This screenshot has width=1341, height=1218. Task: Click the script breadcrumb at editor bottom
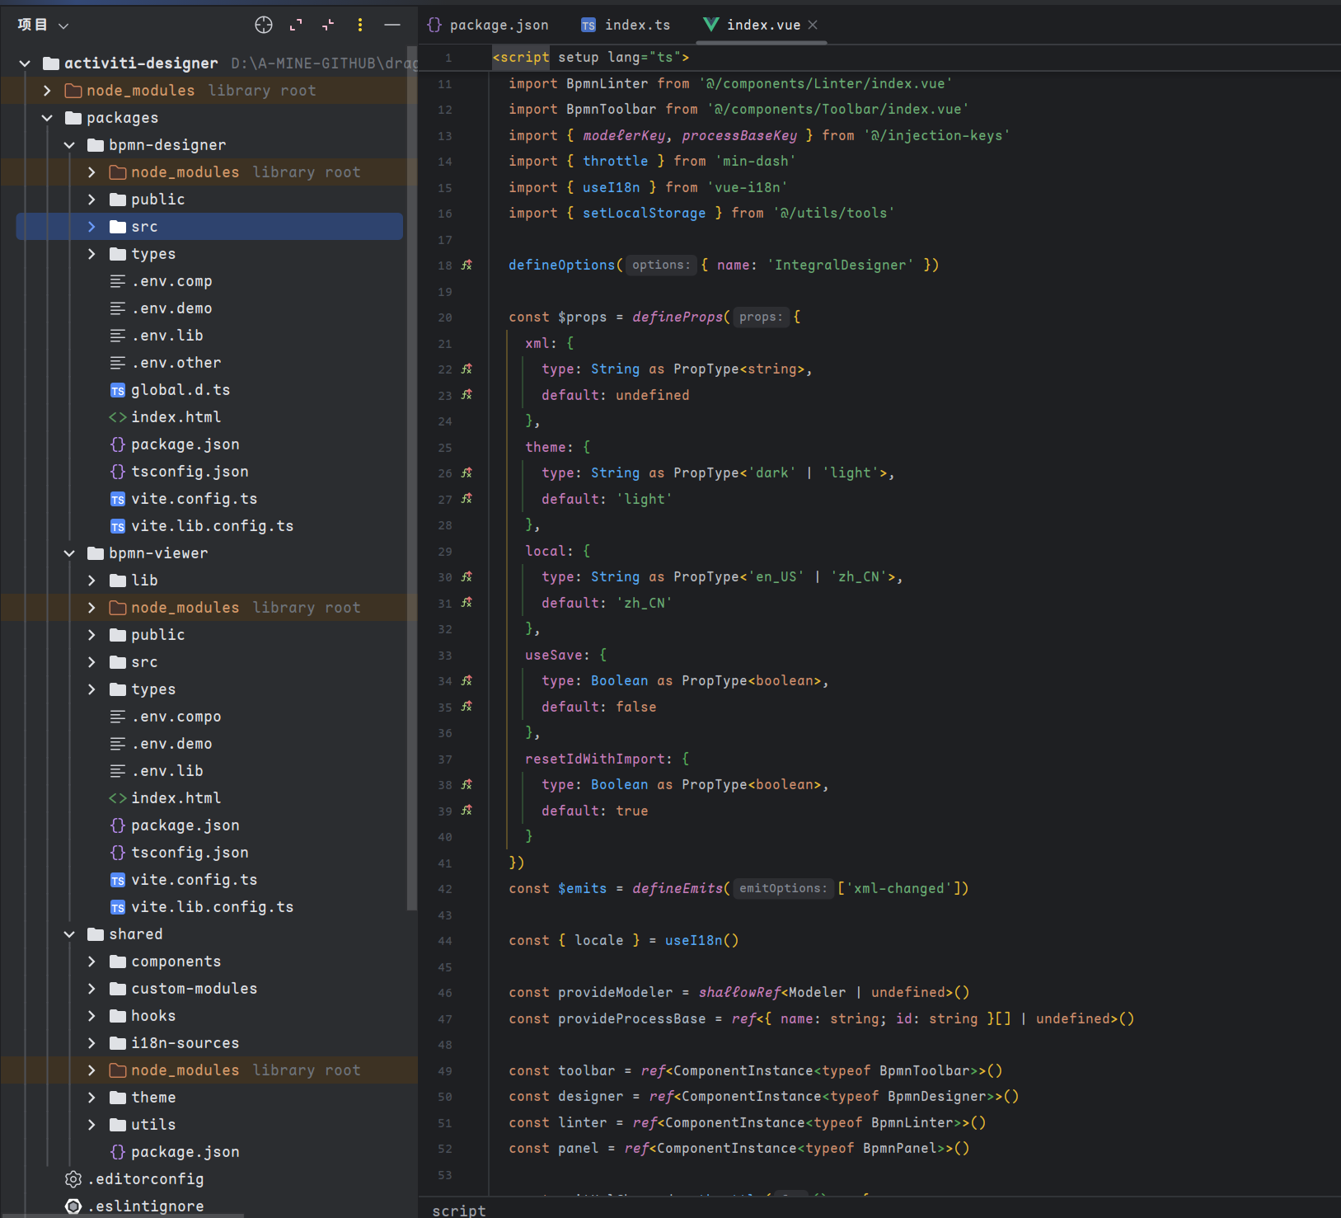[459, 1210]
